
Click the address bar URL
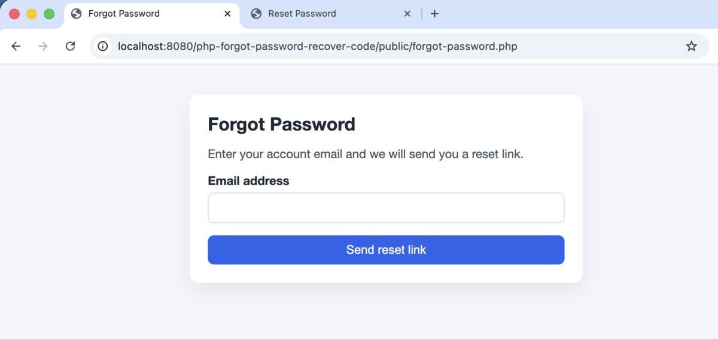coord(317,46)
